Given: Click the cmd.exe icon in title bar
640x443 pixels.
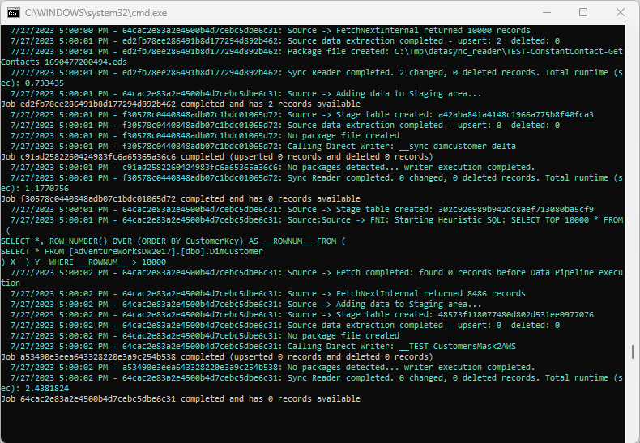Looking at the screenshot, I should [13, 13].
